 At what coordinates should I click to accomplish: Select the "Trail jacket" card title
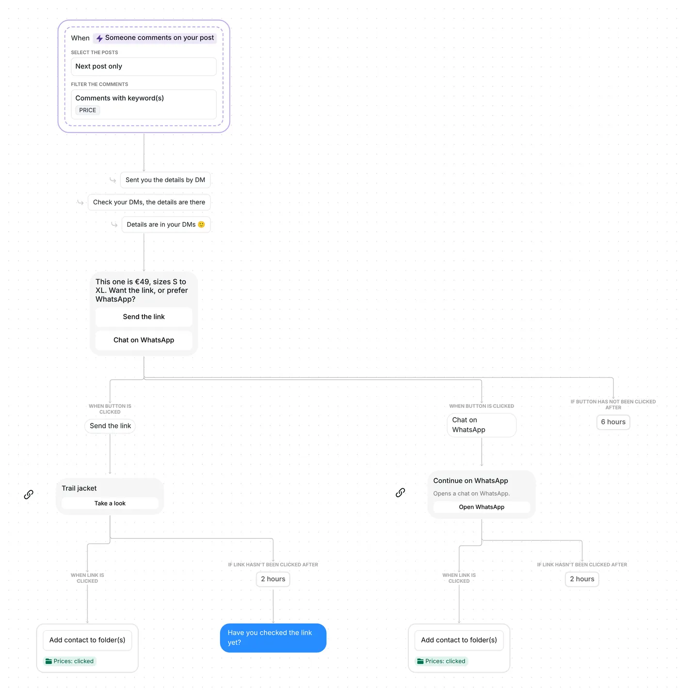[x=79, y=489]
